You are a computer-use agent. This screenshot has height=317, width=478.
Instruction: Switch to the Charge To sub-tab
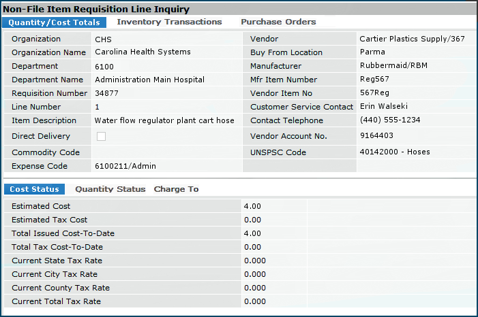coord(176,189)
